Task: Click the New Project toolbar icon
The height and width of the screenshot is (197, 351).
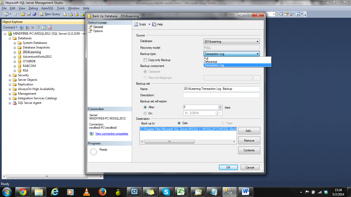Action: 6,14
